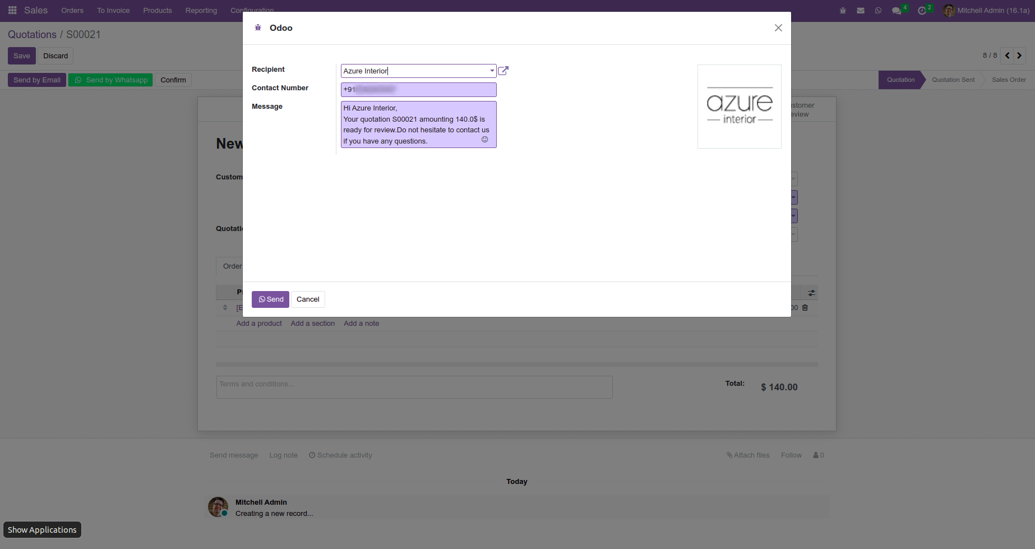Click Follow in chatter
The height and width of the screenshot is (549, 1035).
pos(791,455)
